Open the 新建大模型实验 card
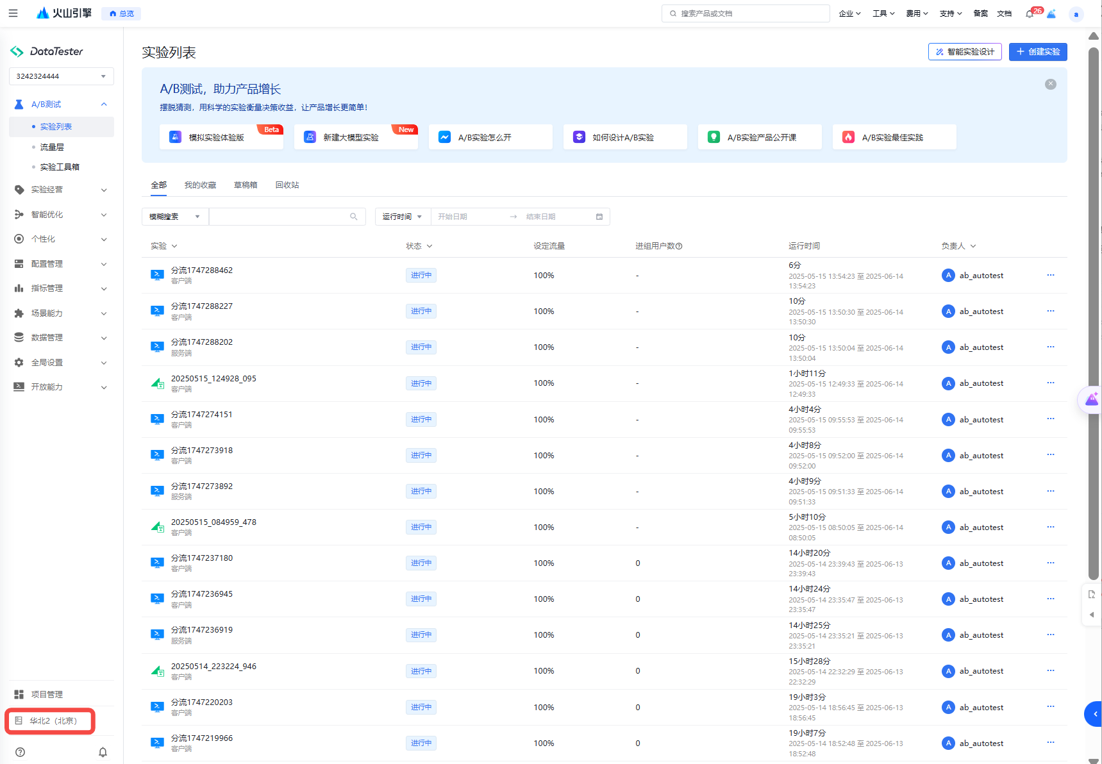The image size is (1102, 764). (356, 137)
